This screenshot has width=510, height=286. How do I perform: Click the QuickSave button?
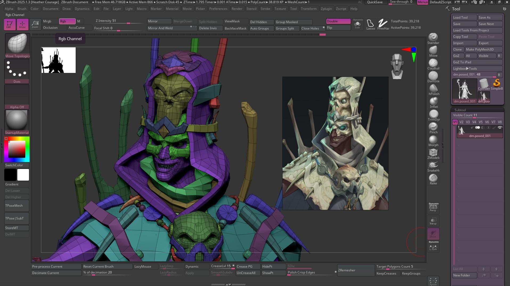tap(375, 2)
